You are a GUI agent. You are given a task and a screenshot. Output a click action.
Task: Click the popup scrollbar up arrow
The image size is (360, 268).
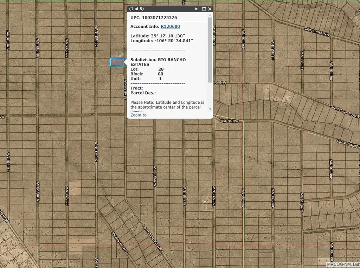point(210,15)
